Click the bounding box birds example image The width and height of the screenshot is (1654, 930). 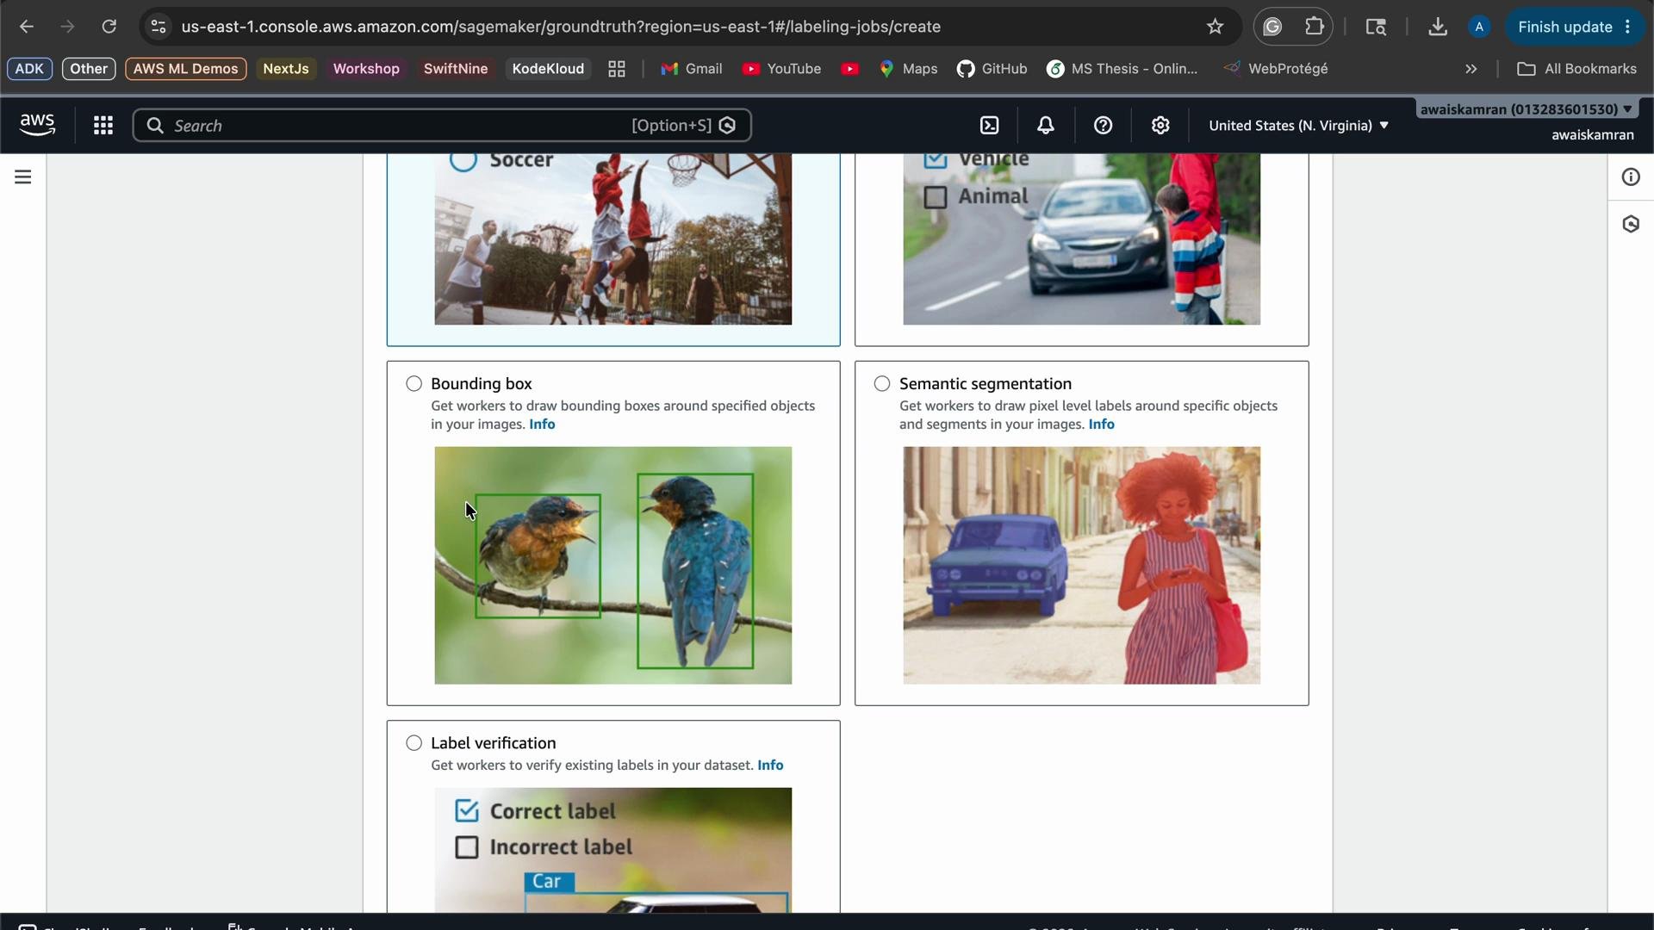pos(612,566)
